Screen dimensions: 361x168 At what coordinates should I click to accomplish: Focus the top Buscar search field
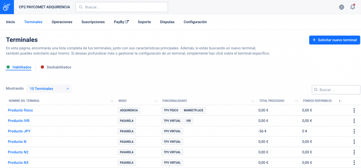[x=122, y=7]
